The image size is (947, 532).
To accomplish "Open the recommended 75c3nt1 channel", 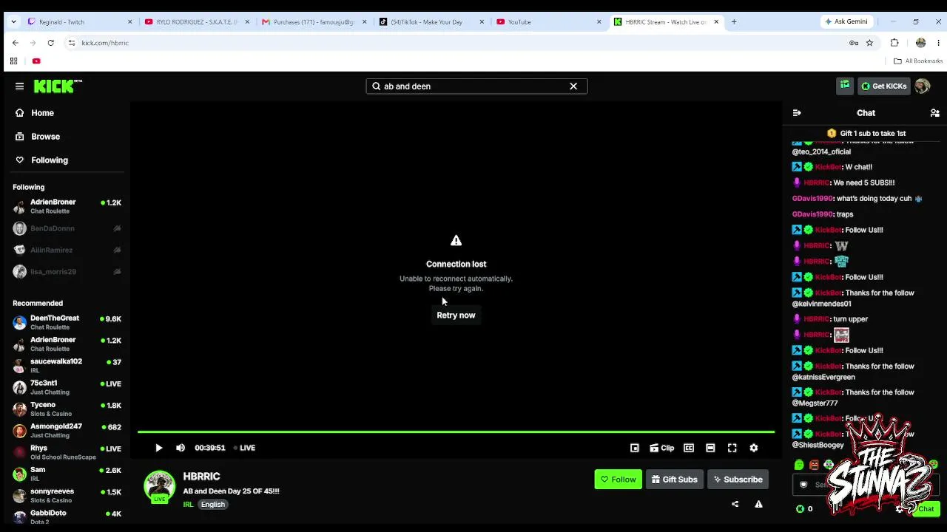I will pos(67,387).
